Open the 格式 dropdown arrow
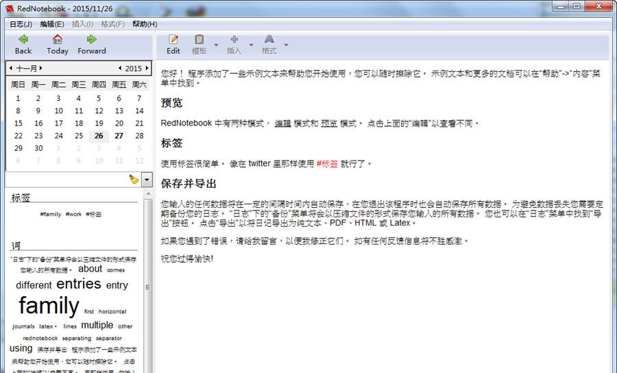The image size is (617, 373). coord(286,45)
